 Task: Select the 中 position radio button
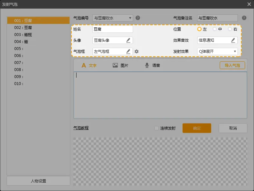point(215,29)
